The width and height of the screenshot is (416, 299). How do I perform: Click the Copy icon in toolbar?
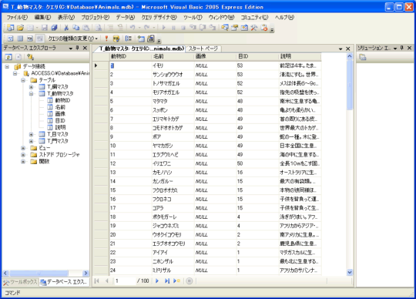tap(76, 28)
